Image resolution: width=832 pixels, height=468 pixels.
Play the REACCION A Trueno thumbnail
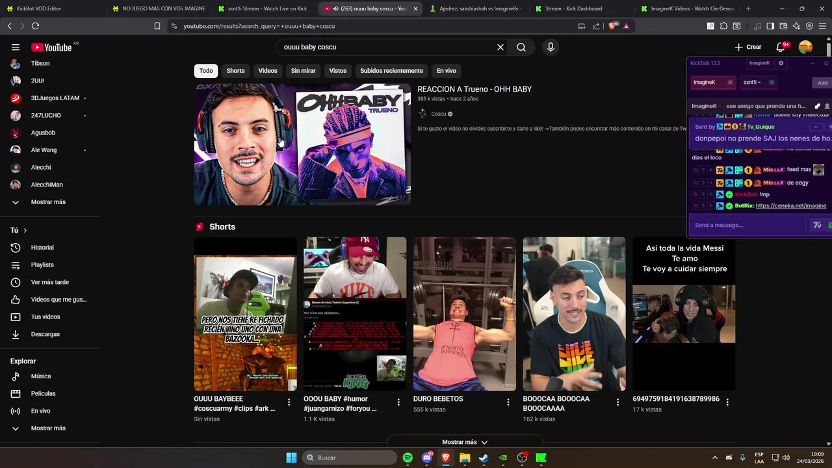click(x=302, y=144)
